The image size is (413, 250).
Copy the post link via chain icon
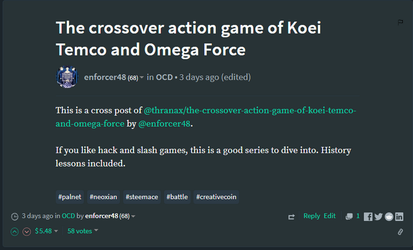[400, 232]
